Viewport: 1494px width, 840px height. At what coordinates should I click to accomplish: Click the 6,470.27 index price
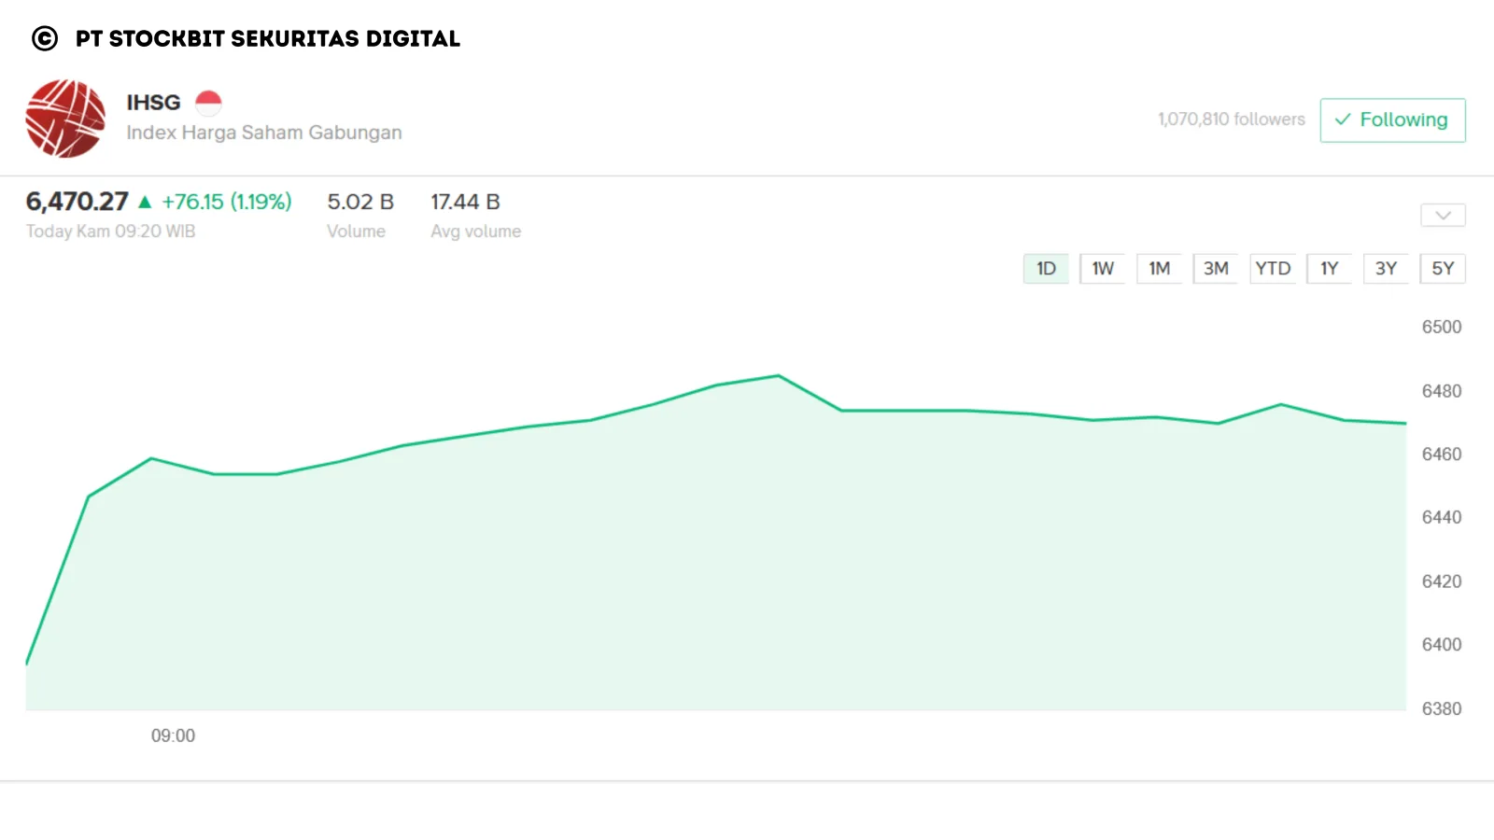[77, 202]
